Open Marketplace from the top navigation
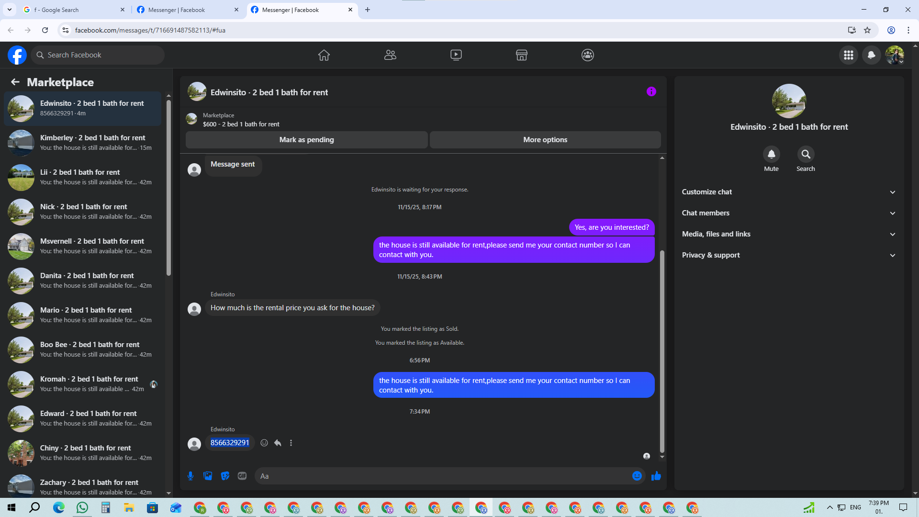Screen dimensions: 919x517 pyautogui.click(x=521, y=55)
